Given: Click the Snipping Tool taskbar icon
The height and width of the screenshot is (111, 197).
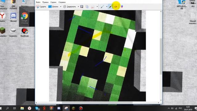Looking at the screenshot, I should pos(66,108).
